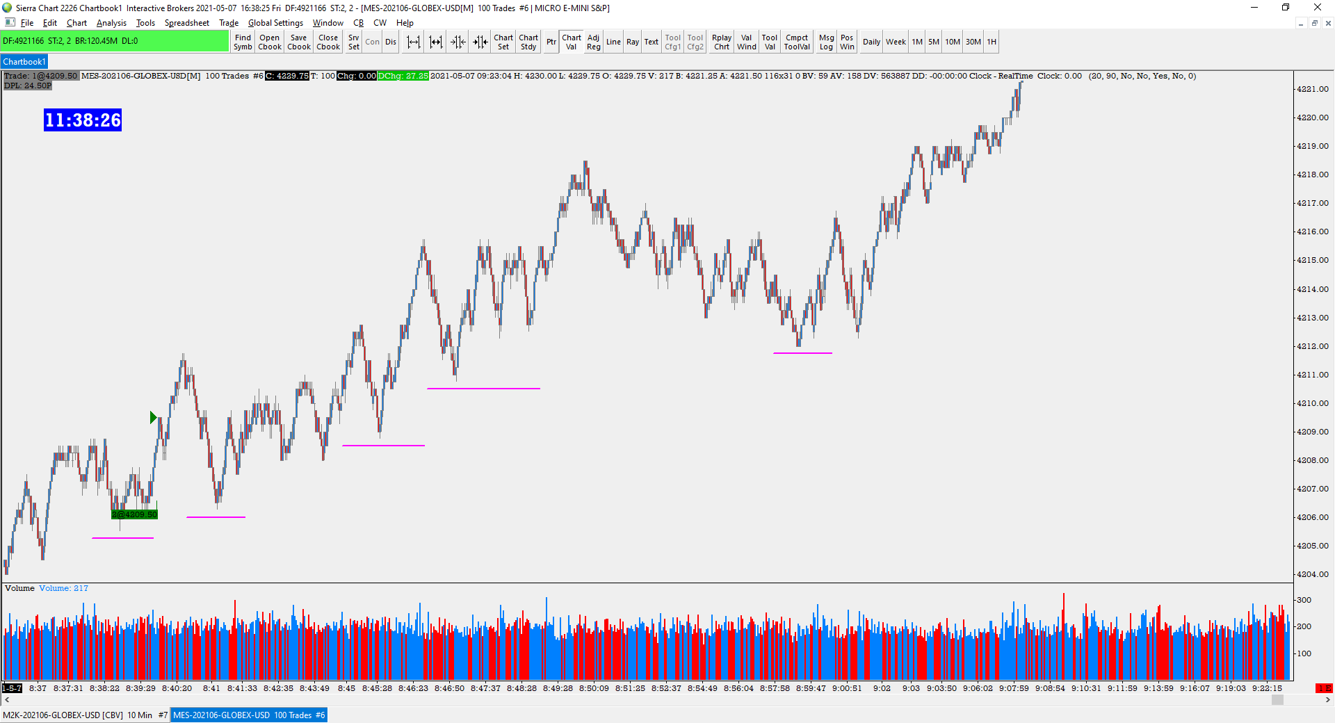Click the compress bar spacing icon
1335x723 pixels.
coord(436,42)
